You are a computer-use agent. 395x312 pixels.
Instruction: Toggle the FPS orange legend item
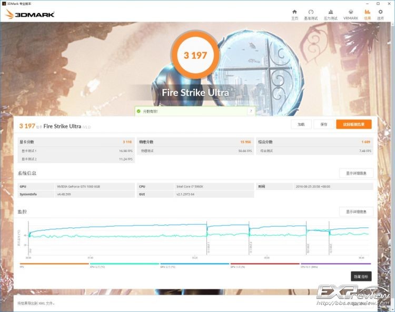[x=54, y=265]
